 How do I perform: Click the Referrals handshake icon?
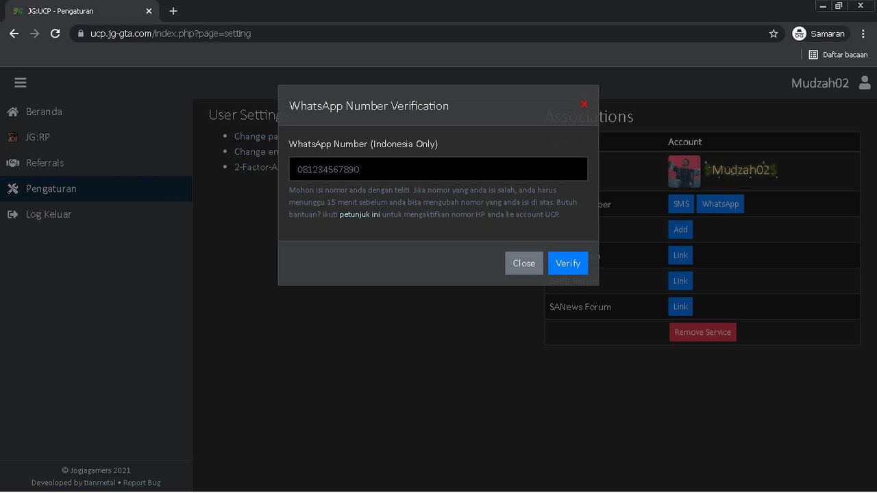tap(12, 163)
